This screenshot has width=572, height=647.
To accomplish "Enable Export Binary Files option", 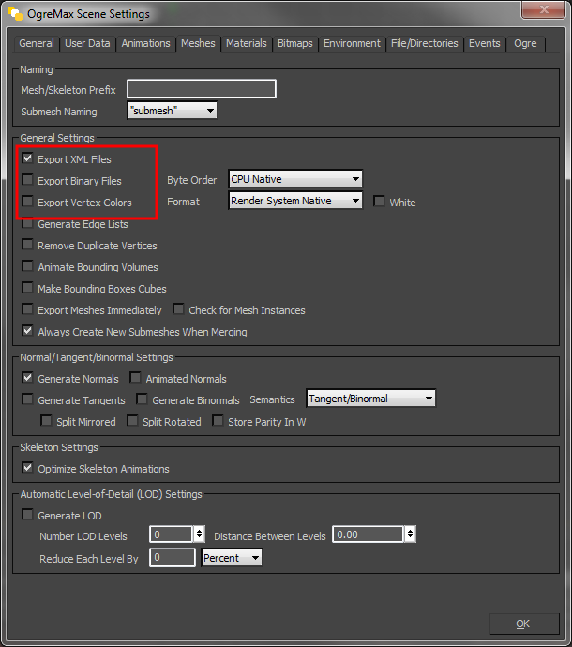I will click(x=28, y=181).
